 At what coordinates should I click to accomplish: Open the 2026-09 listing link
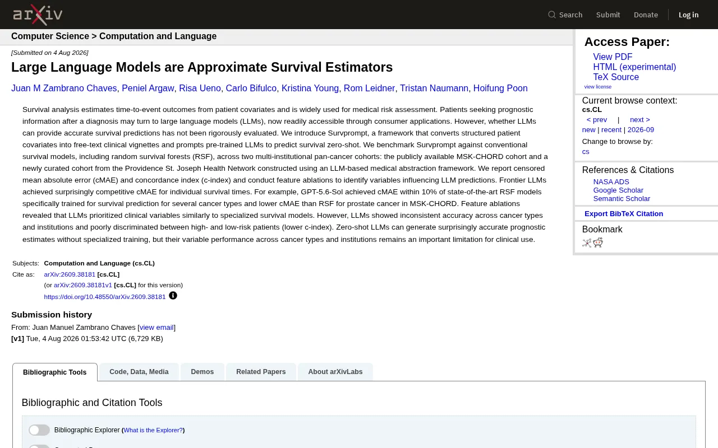click(641, 130)
